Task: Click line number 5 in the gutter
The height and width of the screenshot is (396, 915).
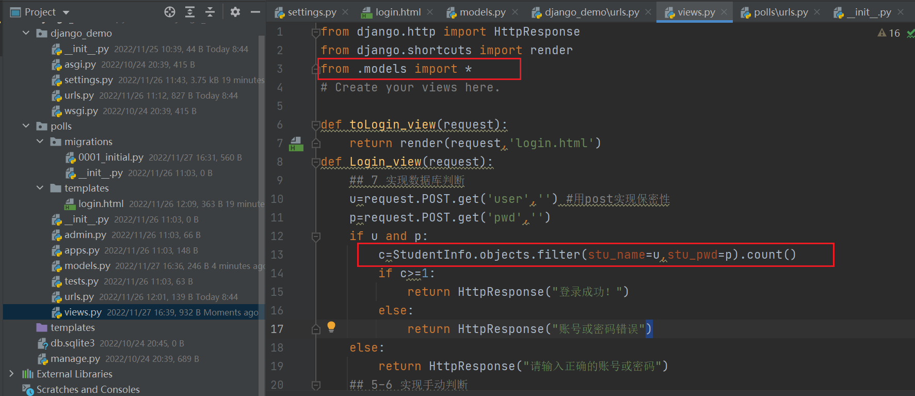Action: (x=280, y=106)
